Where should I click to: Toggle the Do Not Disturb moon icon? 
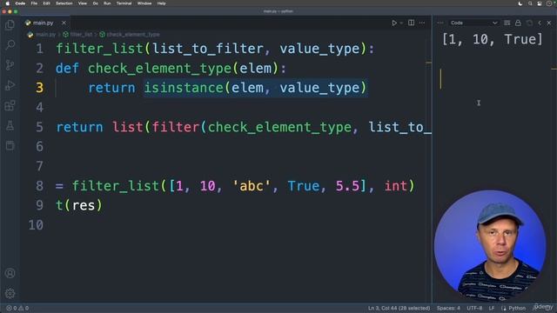pos(520,3)
